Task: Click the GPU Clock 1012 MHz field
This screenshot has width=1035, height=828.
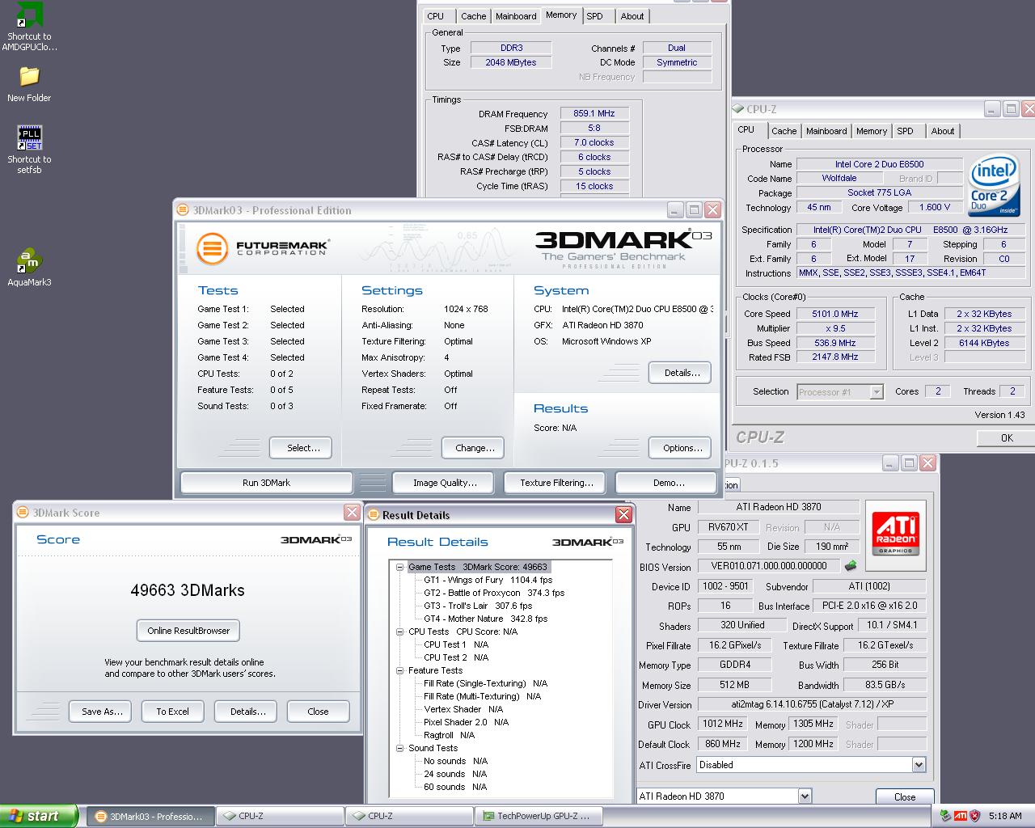Action: [x=723, y=724]
